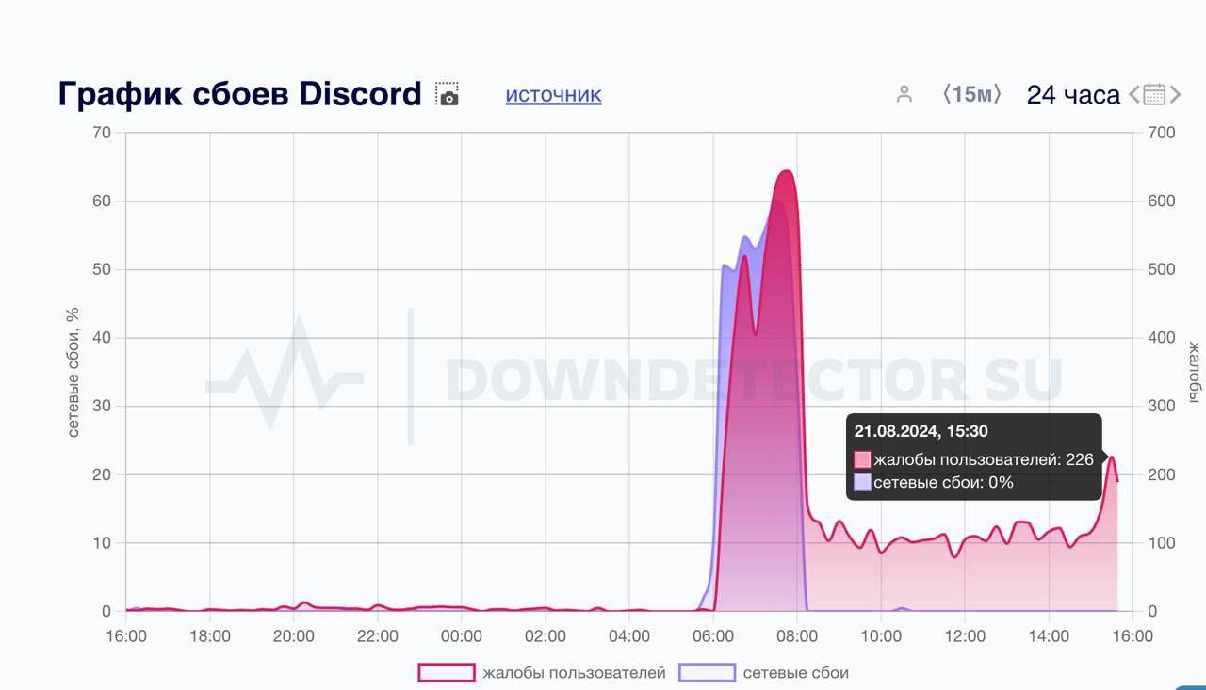Open the 24 часа period selector
The image size is (1206, 690).
[x=1073, y=93]
